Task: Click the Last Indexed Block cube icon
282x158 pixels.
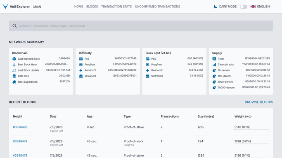Action: [14, 59]
